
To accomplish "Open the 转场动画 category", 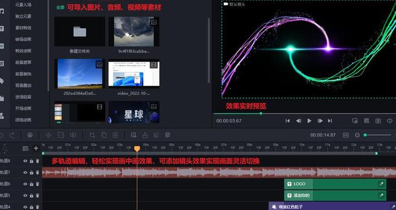I will click(23, 40).
